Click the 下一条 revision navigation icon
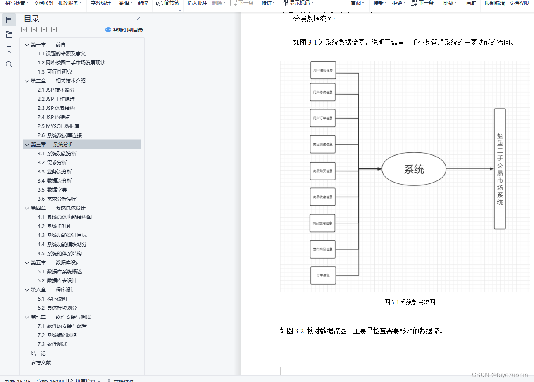This screenshot has height=382, width=534. (x=414, y=3)
